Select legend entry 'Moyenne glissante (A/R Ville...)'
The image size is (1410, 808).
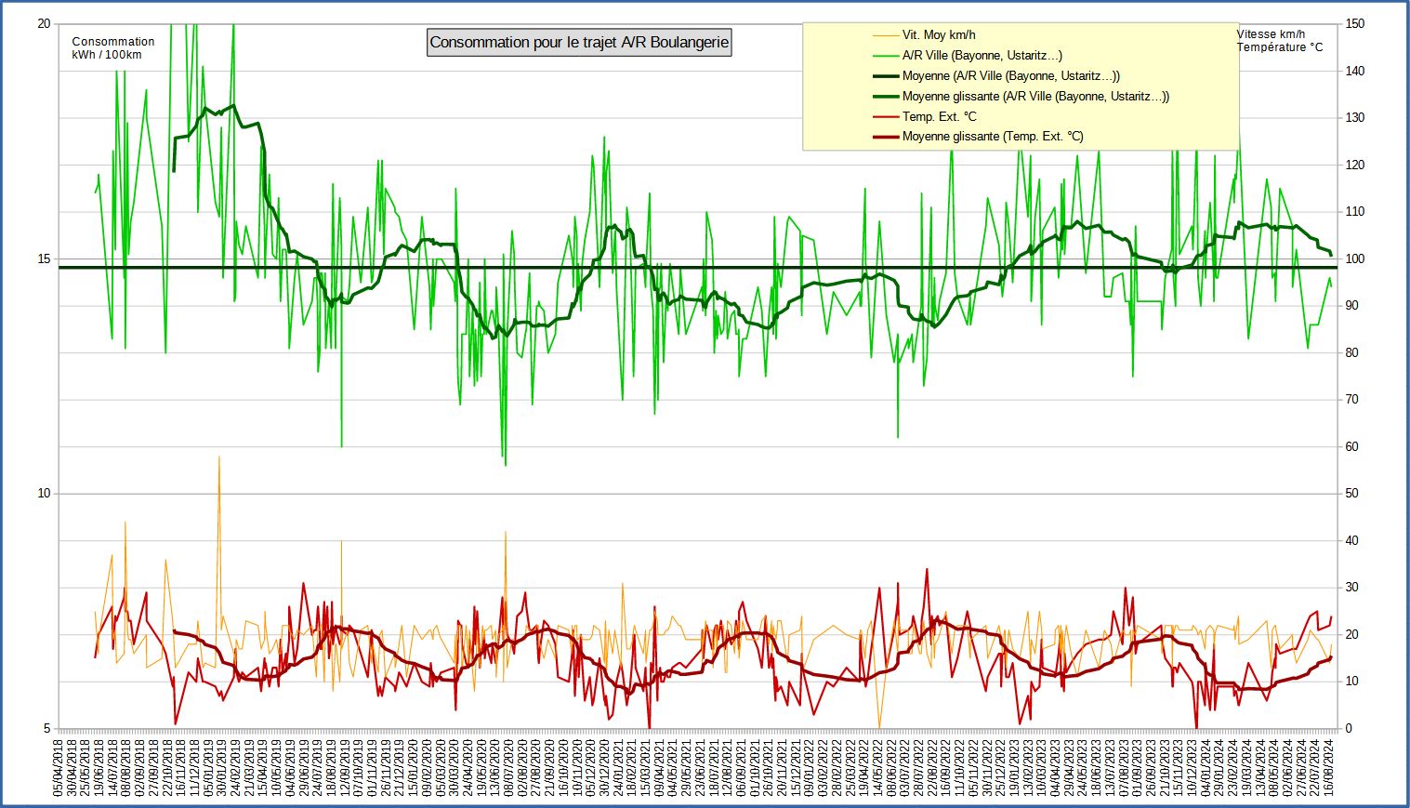[x=1036, y=97]
